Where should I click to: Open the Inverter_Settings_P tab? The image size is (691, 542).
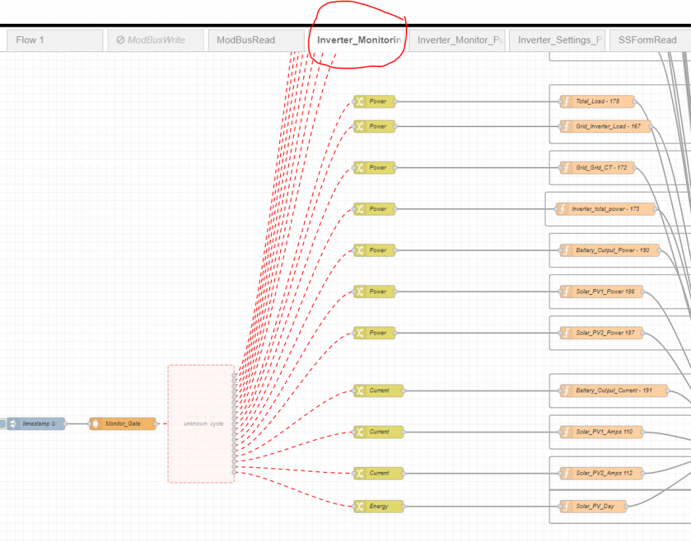tap(557, 40)
